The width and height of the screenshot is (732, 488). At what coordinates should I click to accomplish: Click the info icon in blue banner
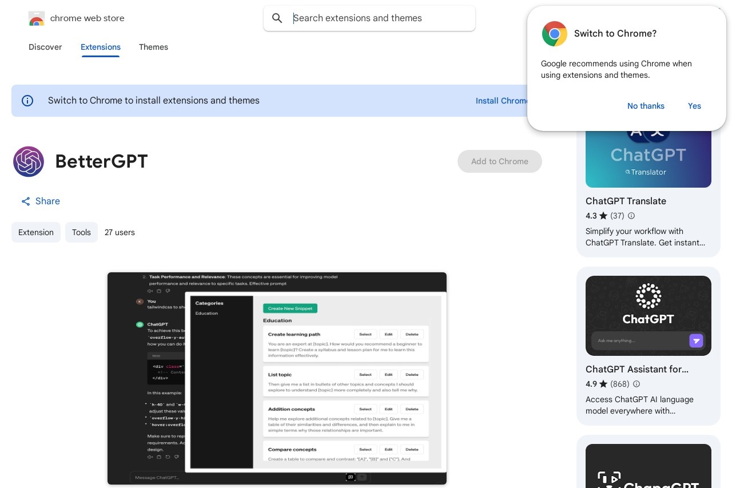(x=27, y=101)
